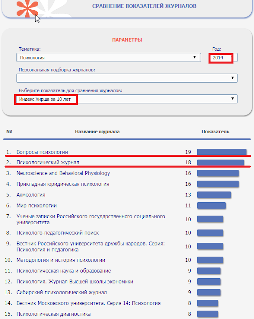Click indicator bar for Вопросы психологии

pyautogui.click(x=222, y=152)
